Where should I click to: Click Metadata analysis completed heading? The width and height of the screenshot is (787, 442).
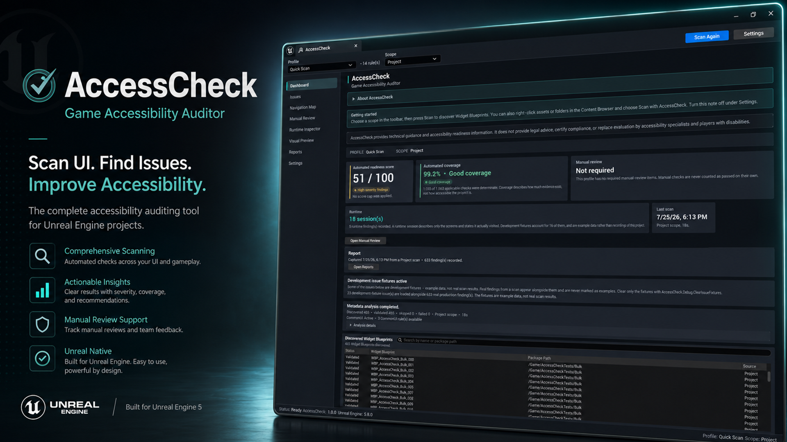[373, 306]
